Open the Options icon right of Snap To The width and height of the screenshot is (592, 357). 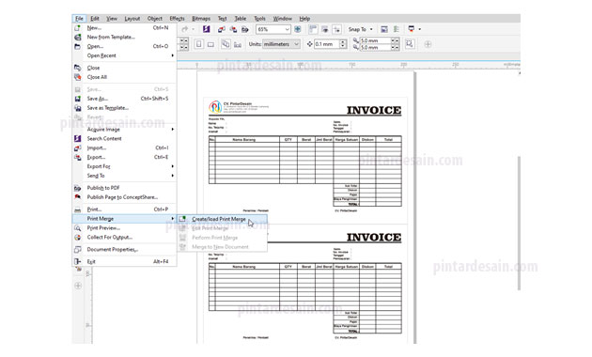pyautogui.click(x=384, y=29)
